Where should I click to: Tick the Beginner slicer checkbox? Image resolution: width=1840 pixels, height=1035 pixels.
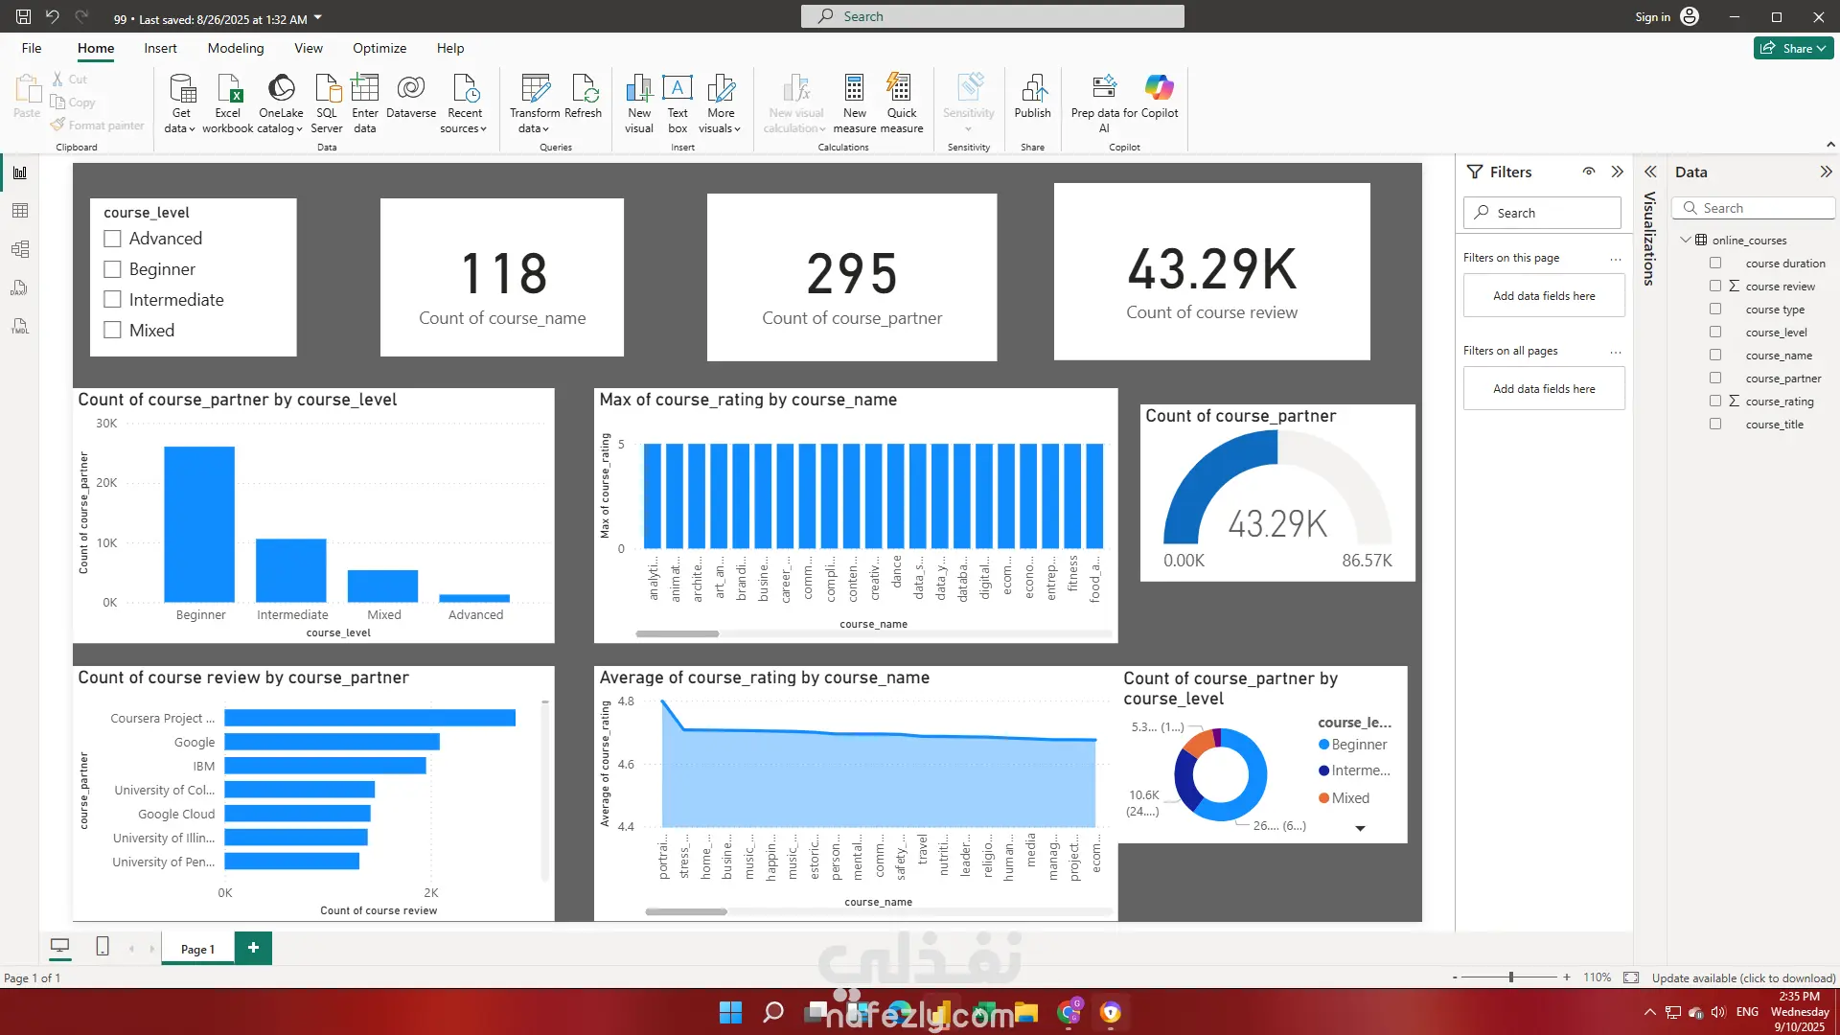tap(113, 269)
